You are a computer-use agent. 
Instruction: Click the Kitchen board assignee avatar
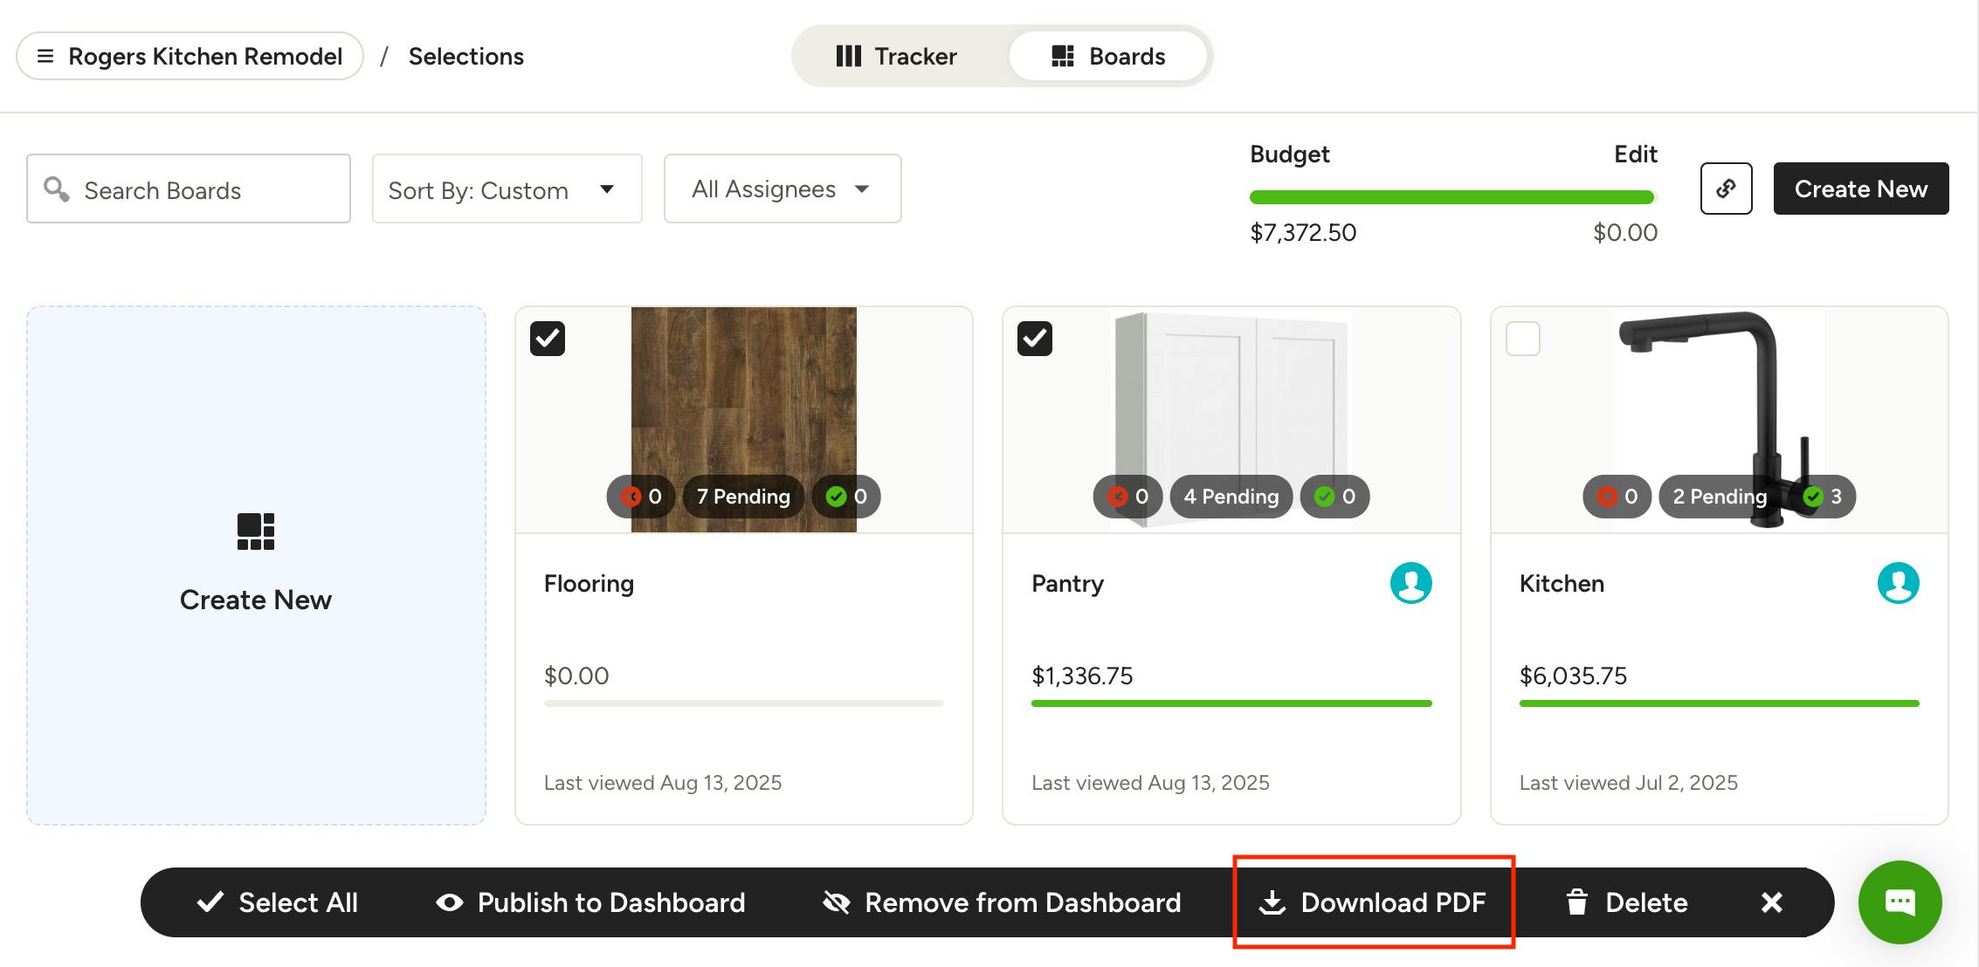click(1898, 583)
